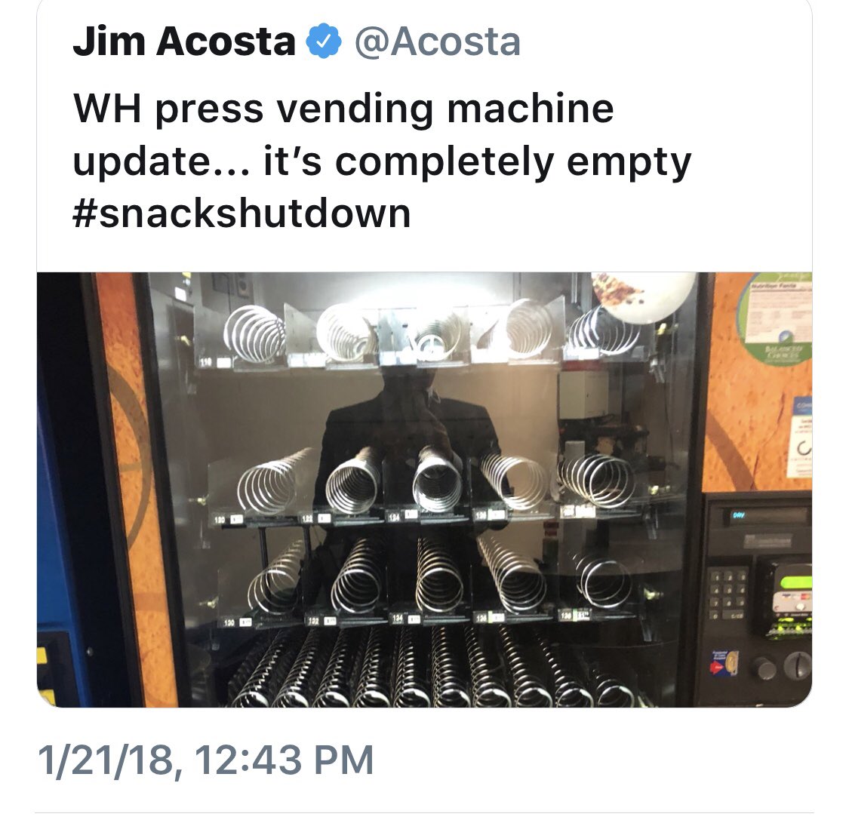Click the number keypad on the vending machine
The width and height of the screenshot is (849, 823).
(729, 594)
